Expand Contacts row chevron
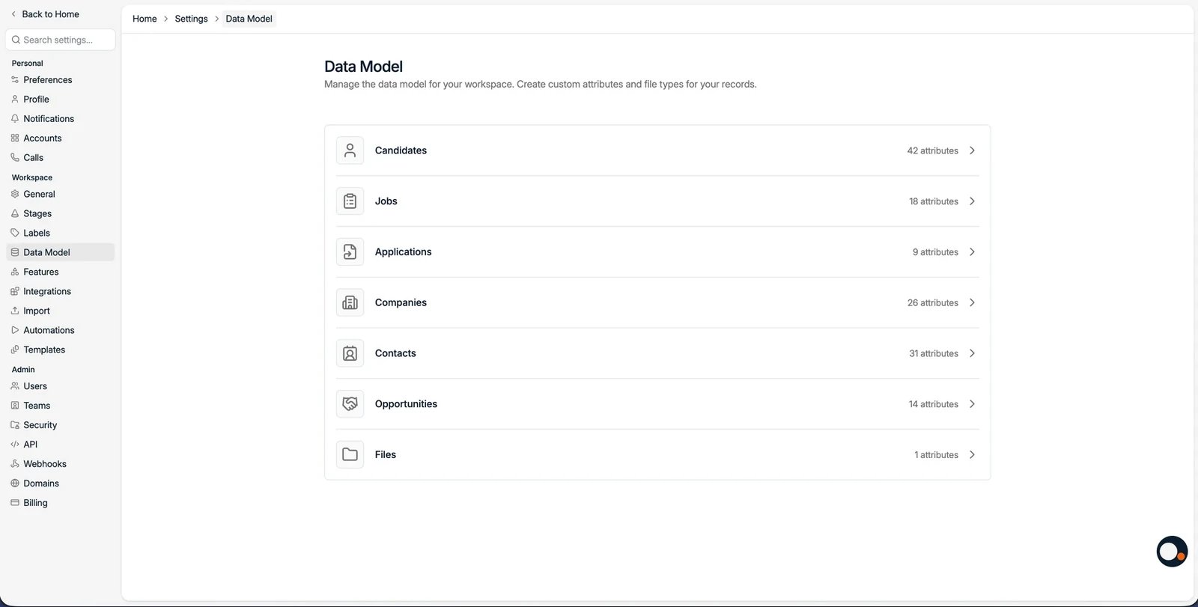The height and width of the screenshot is (607, 1198). coord(972,353)
